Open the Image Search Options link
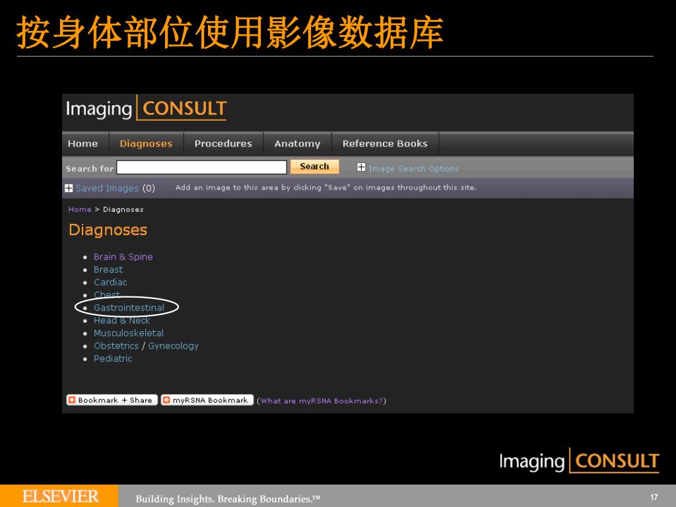676x507 pixels. [413, 168]
